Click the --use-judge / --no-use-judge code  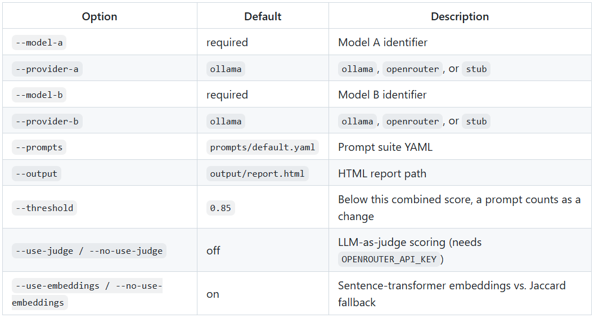[89, 251]
